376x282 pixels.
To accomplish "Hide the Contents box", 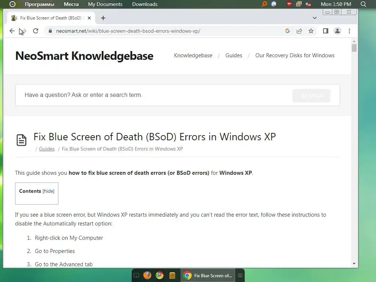I will [48, 191].
